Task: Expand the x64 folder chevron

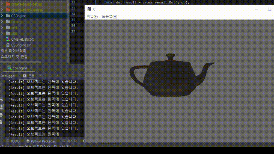Action: (x=2, y=27)
